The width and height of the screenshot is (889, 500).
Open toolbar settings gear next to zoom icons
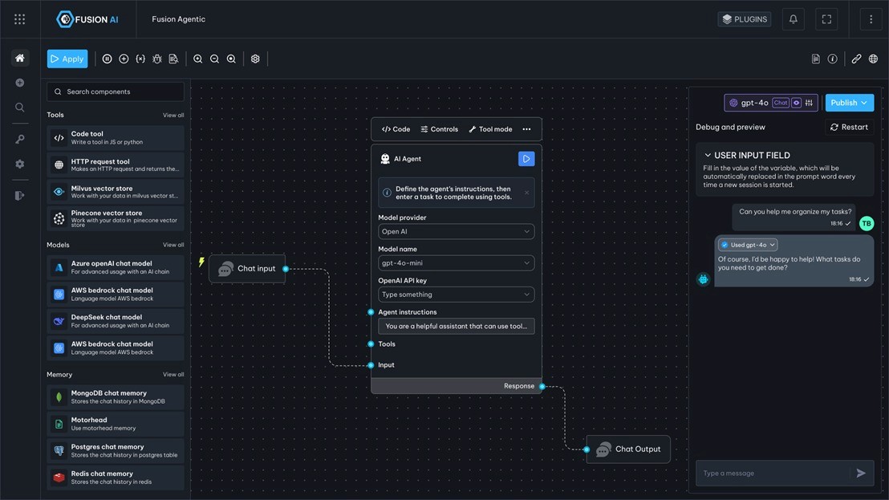[x=255, y=59]
